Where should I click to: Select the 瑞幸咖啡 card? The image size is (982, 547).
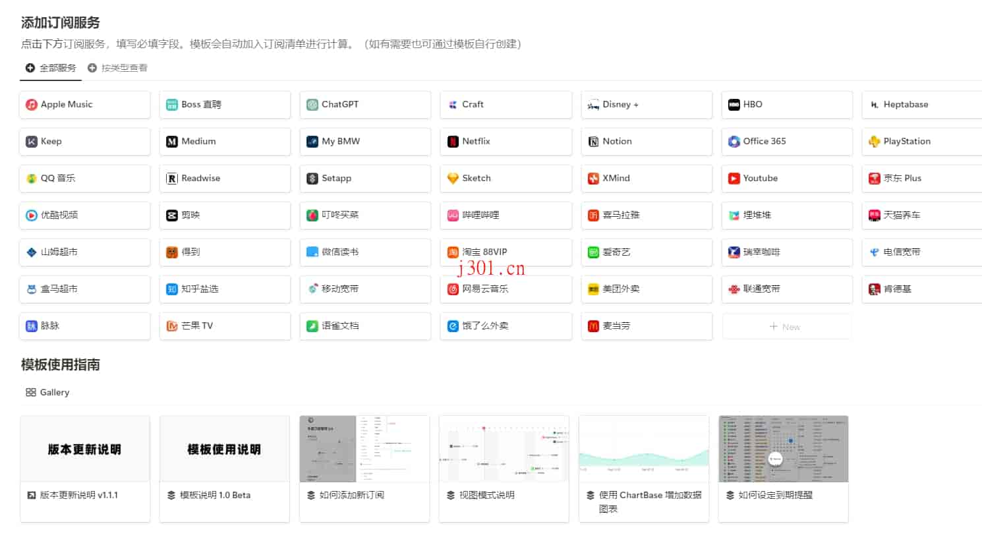click(786, 252)
